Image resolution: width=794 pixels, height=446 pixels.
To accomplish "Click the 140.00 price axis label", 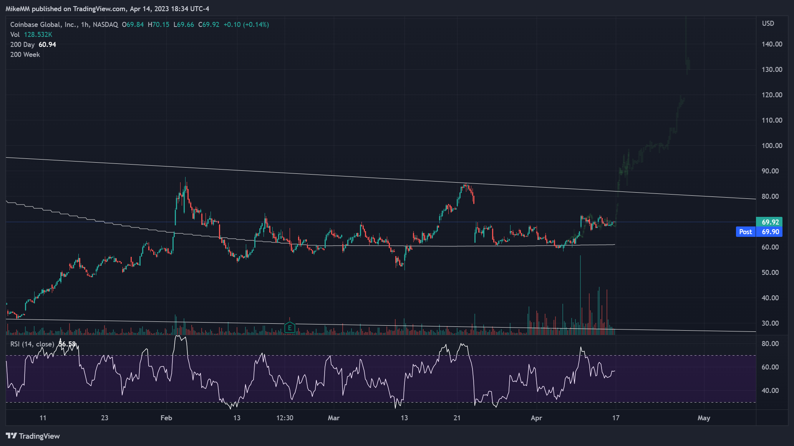I will point(772,44).
